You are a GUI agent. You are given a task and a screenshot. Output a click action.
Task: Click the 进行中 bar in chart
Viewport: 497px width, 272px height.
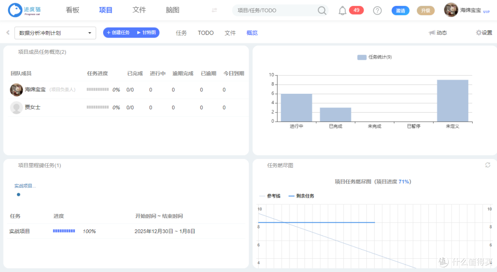click(296, 108)
